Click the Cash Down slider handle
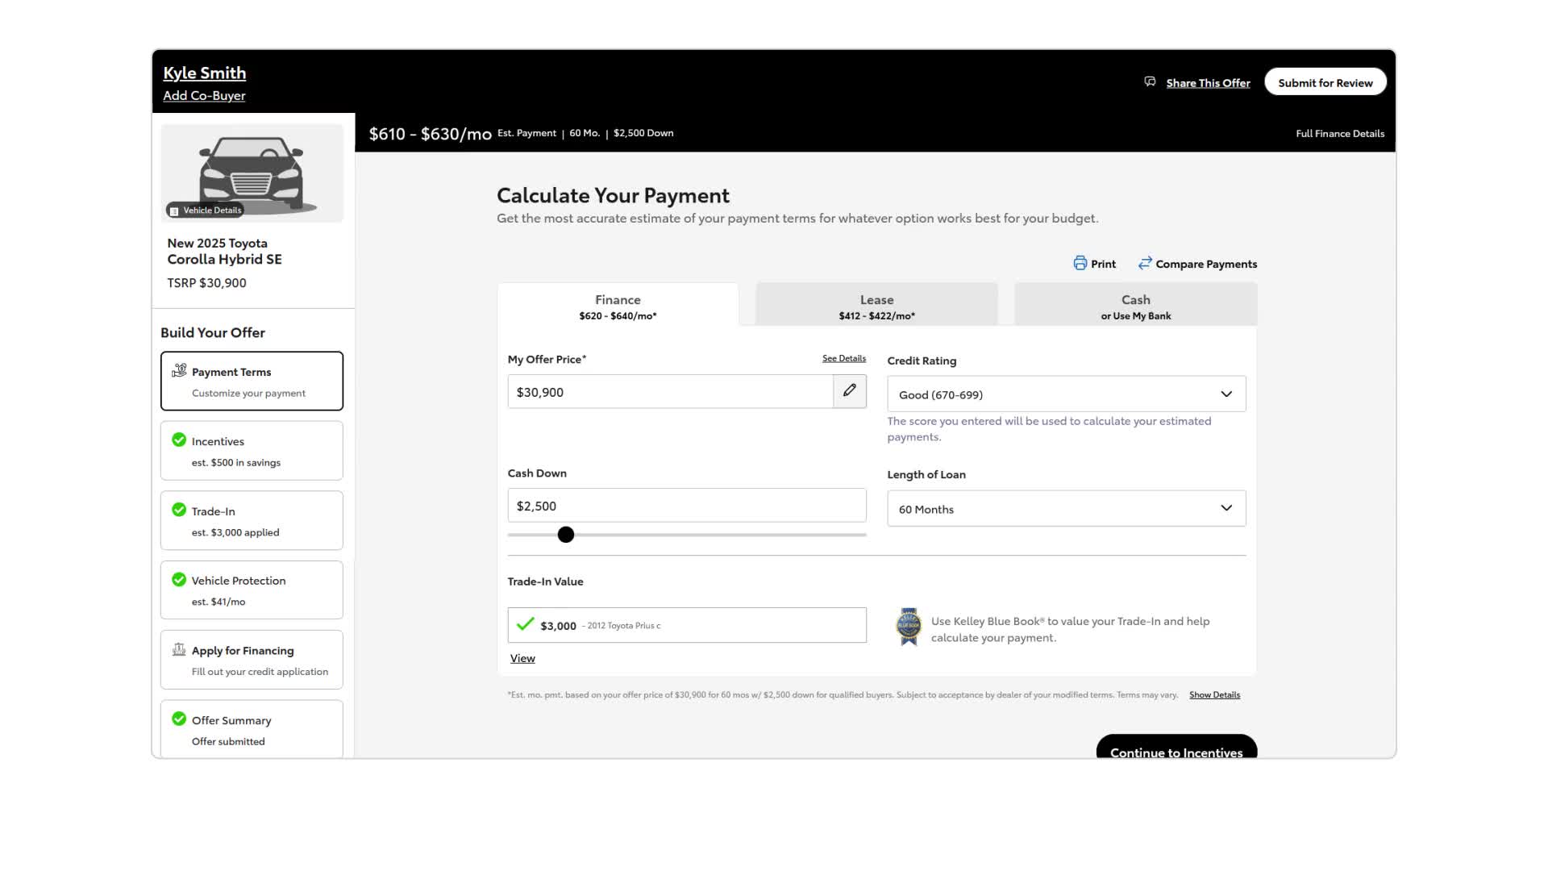The width and height of the screenshot is (1548, 871). point(566,535)
